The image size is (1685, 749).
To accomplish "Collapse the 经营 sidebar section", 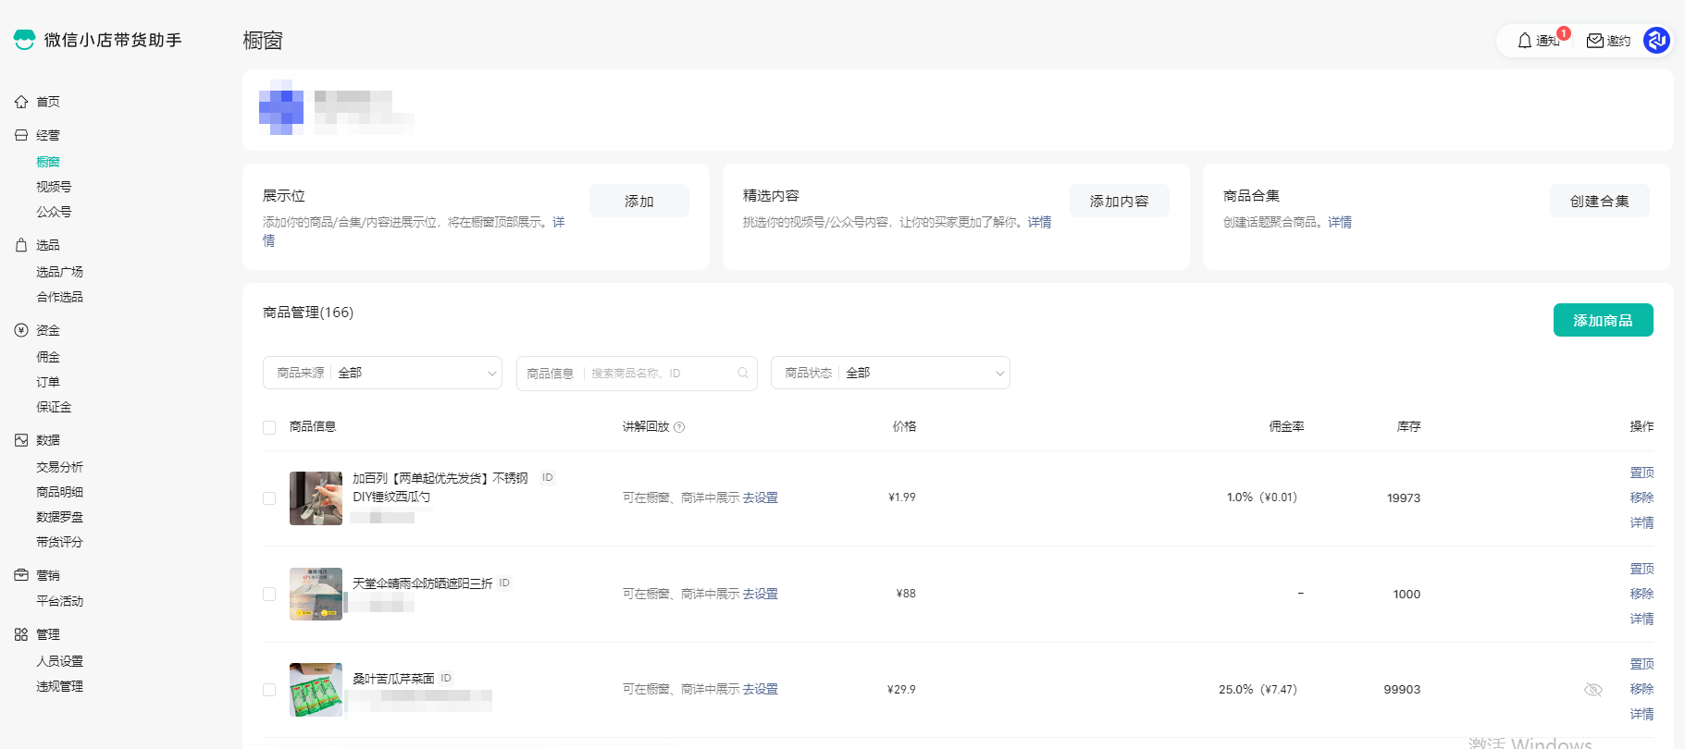I will coord(47,135).
